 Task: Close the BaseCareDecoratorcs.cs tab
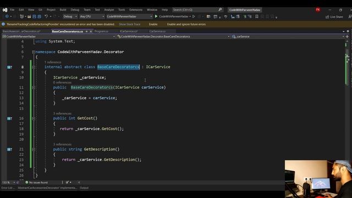point(91,31)
